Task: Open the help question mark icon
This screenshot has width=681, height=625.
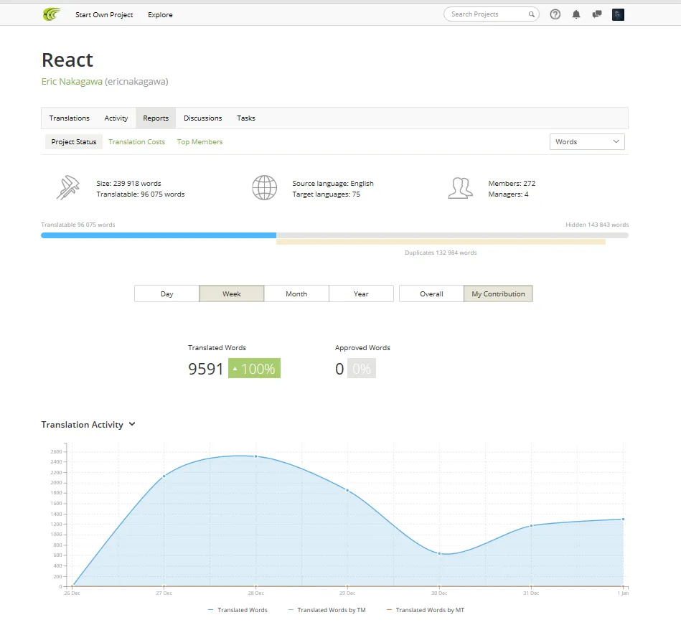Action: click(555, 14)
